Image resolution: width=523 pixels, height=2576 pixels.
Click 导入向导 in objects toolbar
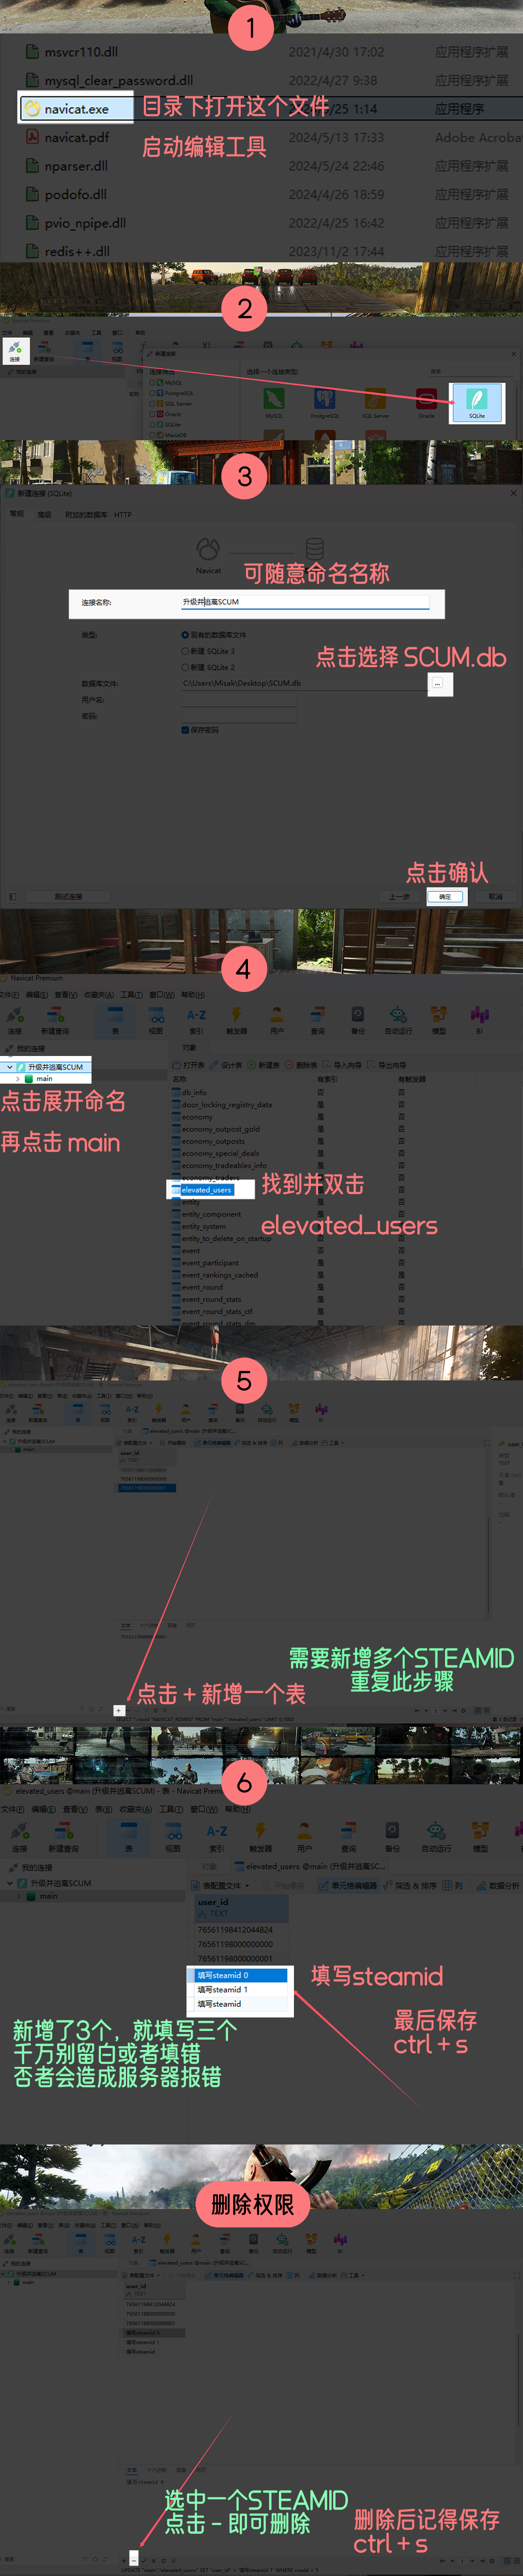[342, 1065]
